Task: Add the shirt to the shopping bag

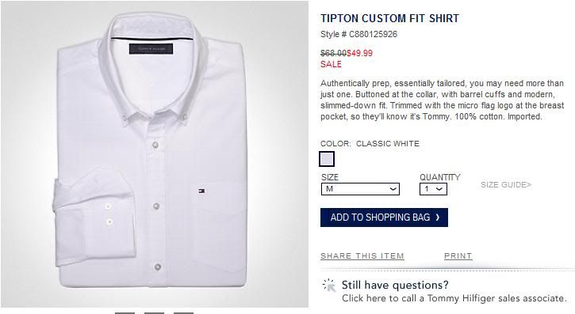Action: pos(384,218)
